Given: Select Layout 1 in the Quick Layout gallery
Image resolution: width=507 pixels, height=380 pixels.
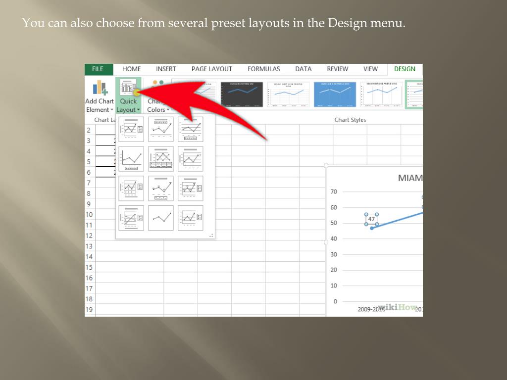Looking at the screenshot, I should [131, 129].
